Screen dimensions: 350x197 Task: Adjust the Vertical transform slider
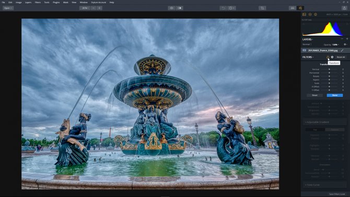pyautogui.click(x=329, y=69)
